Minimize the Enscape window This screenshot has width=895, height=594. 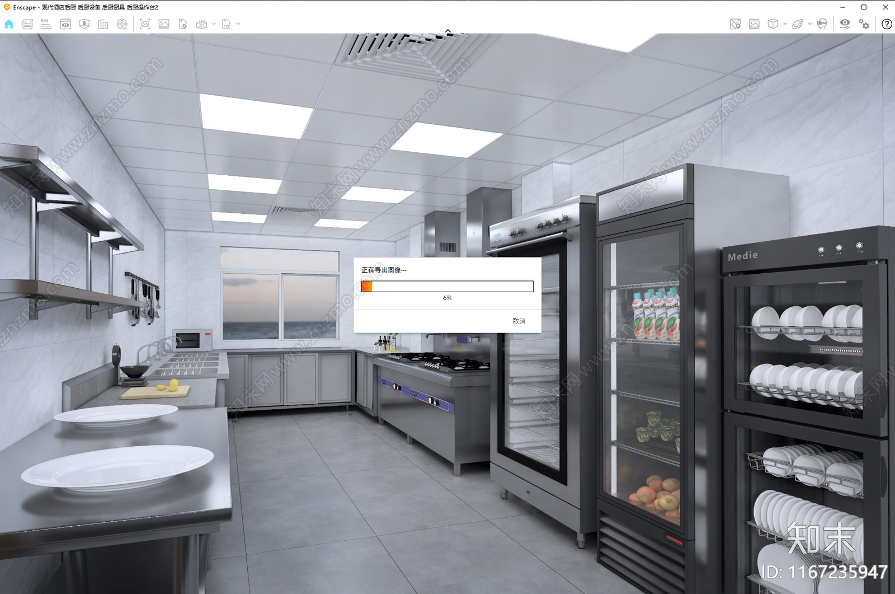click(842, 7)
